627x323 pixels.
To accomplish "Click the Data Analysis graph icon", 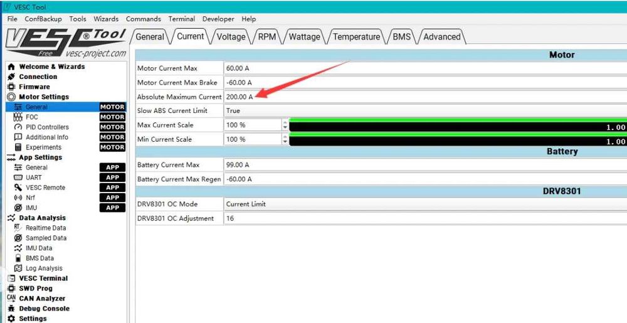I will 11,218.
